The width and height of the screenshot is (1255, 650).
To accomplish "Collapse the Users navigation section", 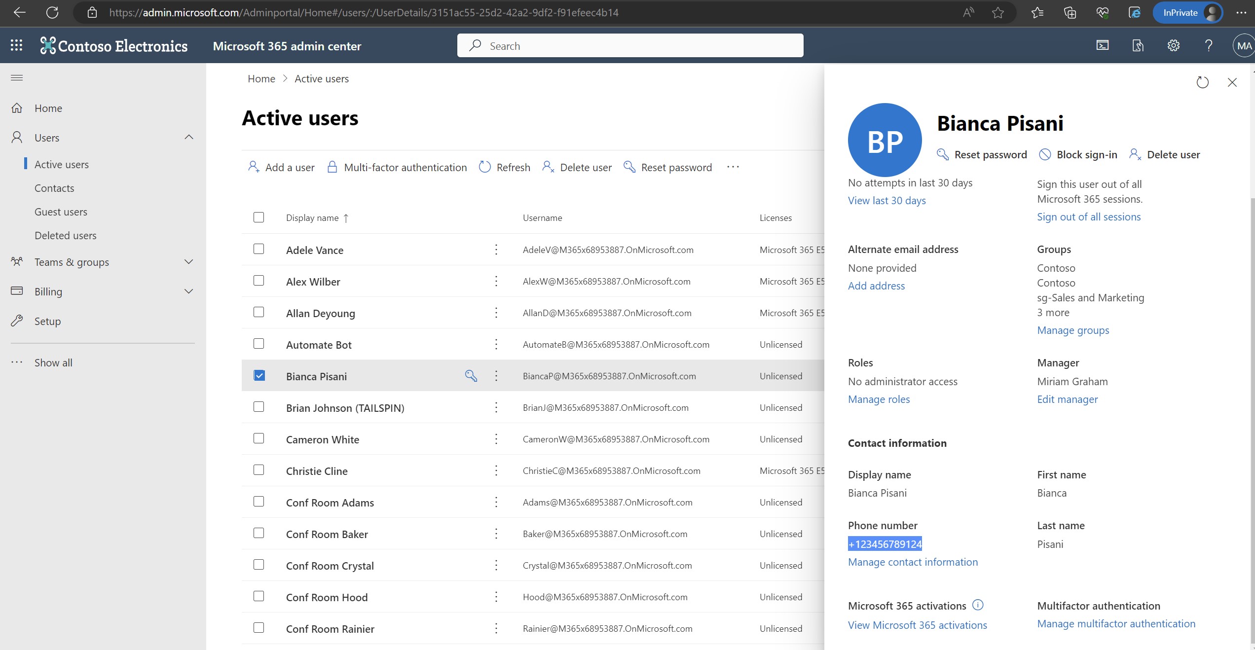I will [x=189, y=137].
